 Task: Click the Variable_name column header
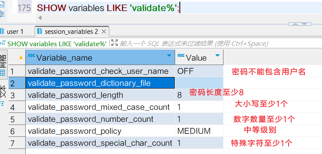[x=100, y=57]
